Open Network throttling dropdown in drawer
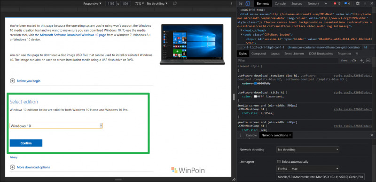376x182 pixels. (x=308, y=150)
